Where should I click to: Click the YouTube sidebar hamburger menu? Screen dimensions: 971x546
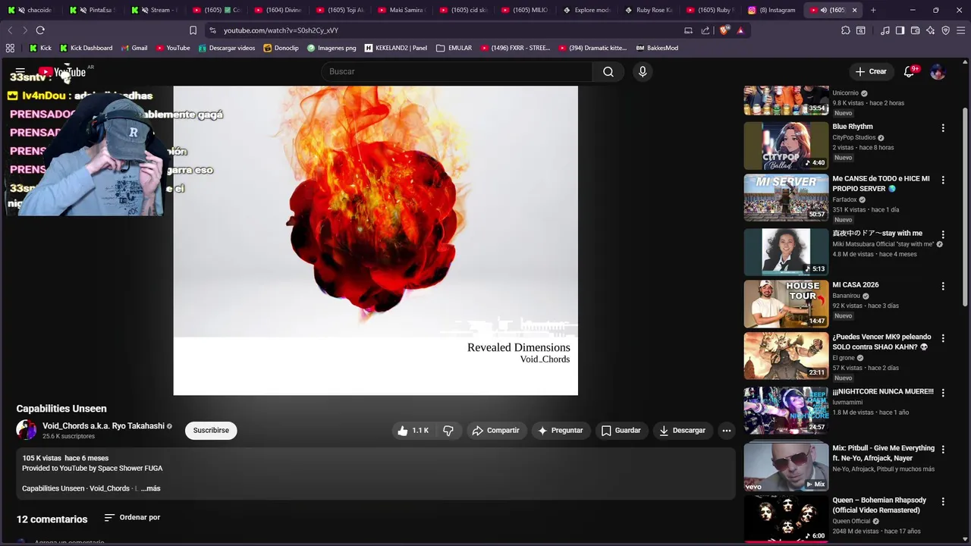tap(20, 72)
